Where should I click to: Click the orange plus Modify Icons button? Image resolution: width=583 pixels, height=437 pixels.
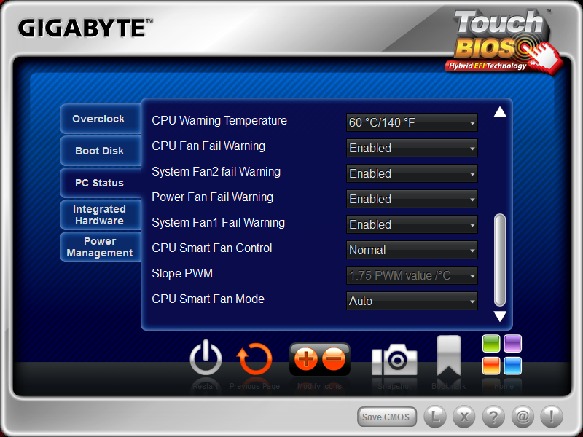pyautogui.click(x=305, y=359)
